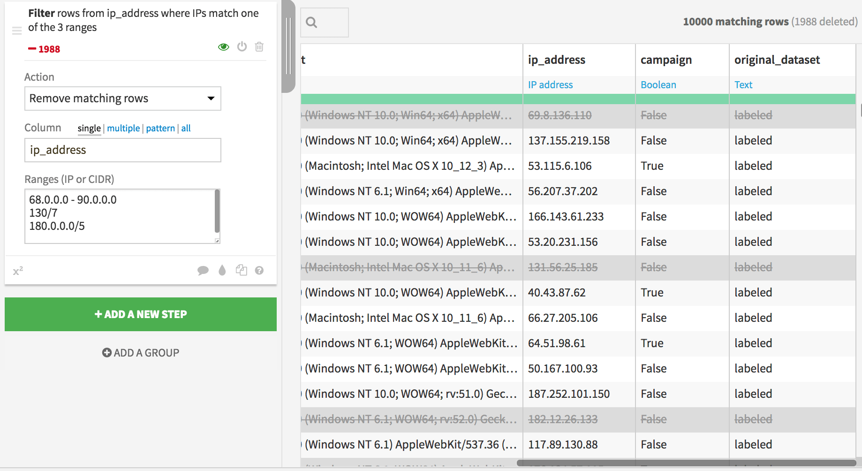Image resolution: width=862 pixels, height=471 pixels.
Task: Click cell '117.89.130.88'
Action: 563,445
